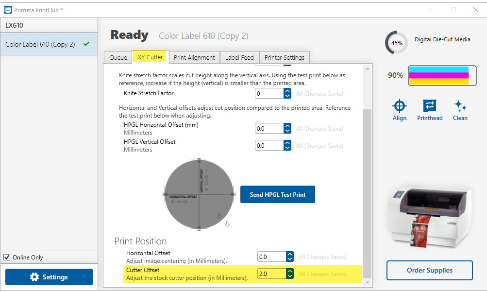Open Settings in the sidebar
The image size is (487, 292).
[49, 277]
